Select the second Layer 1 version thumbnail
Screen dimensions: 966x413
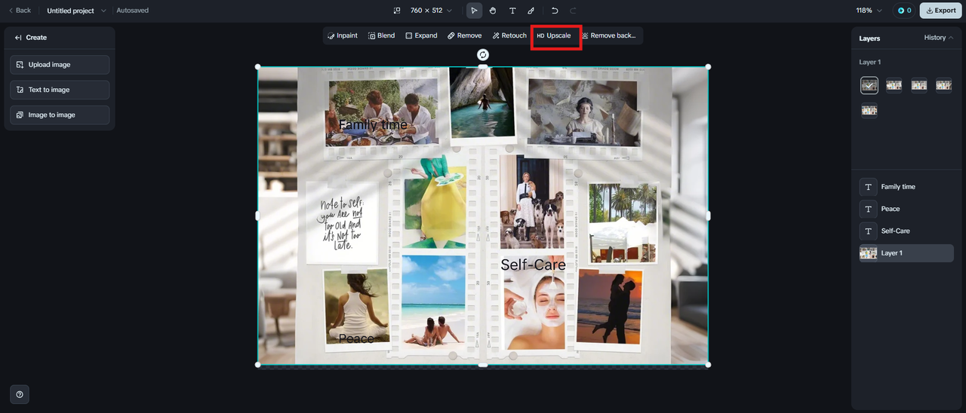[894, 85]
